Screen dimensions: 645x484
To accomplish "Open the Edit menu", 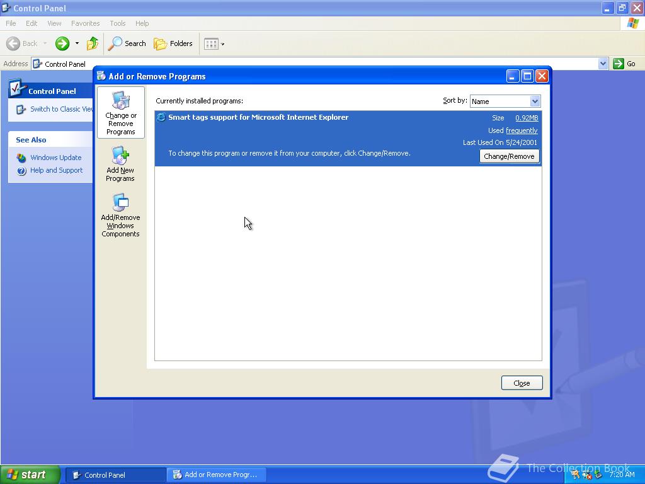I will click(x=31, y=23).
